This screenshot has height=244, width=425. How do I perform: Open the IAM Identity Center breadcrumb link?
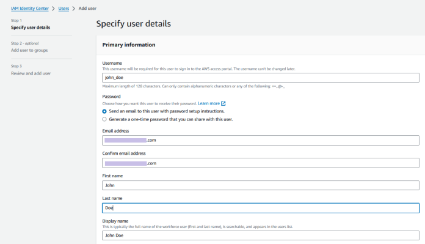tap(30, 9)
